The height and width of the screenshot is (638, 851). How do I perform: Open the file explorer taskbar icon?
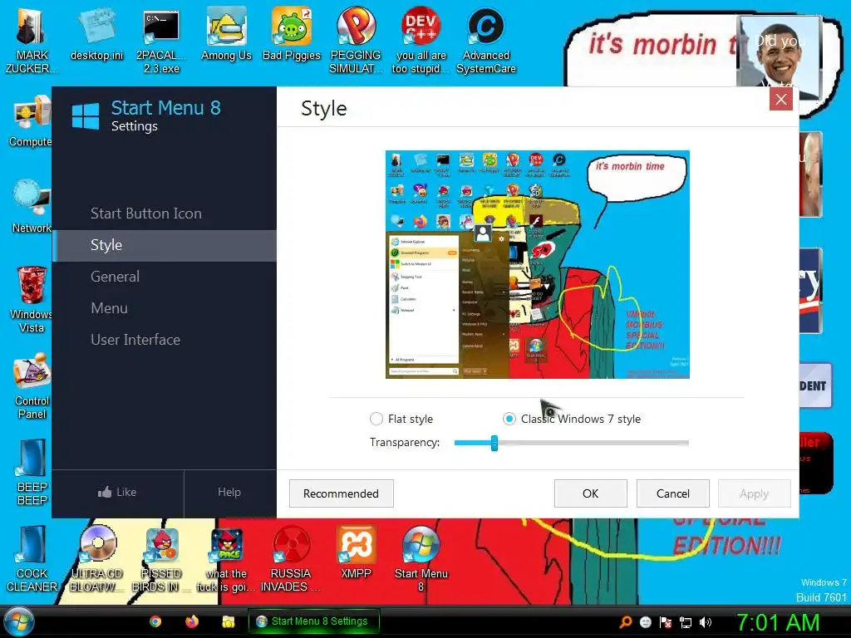pyautogui.click(x=228, y=621)
